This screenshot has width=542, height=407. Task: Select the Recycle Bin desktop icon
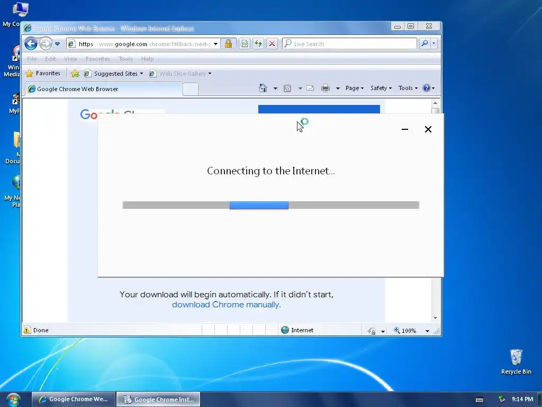pos(516,362)
